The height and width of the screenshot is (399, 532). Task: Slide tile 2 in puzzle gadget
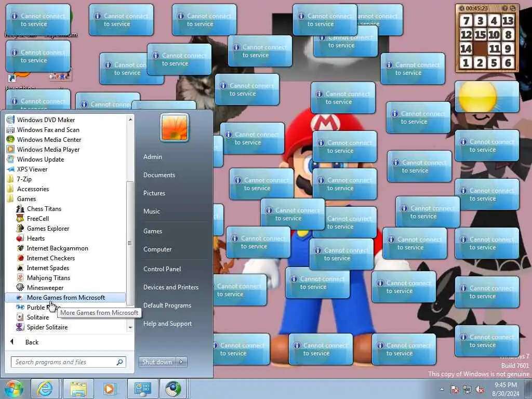pyautogui.click(x=480, y=63)
